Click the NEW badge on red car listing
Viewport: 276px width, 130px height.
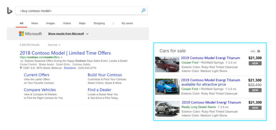[255, 63]
